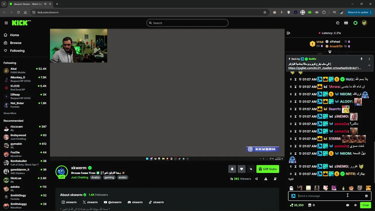Click the green K icon in Kick header

[x=355, y=23]
